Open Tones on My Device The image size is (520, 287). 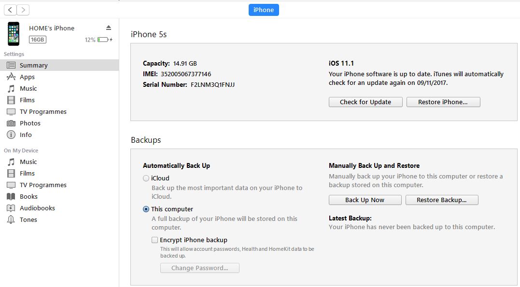(28, 219)
